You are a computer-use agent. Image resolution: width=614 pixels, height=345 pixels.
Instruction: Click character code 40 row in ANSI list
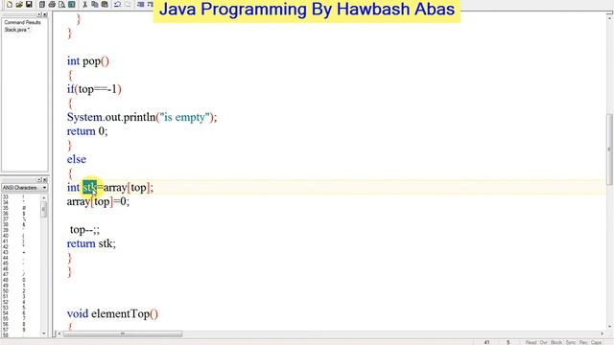click(x=15, y=236)
